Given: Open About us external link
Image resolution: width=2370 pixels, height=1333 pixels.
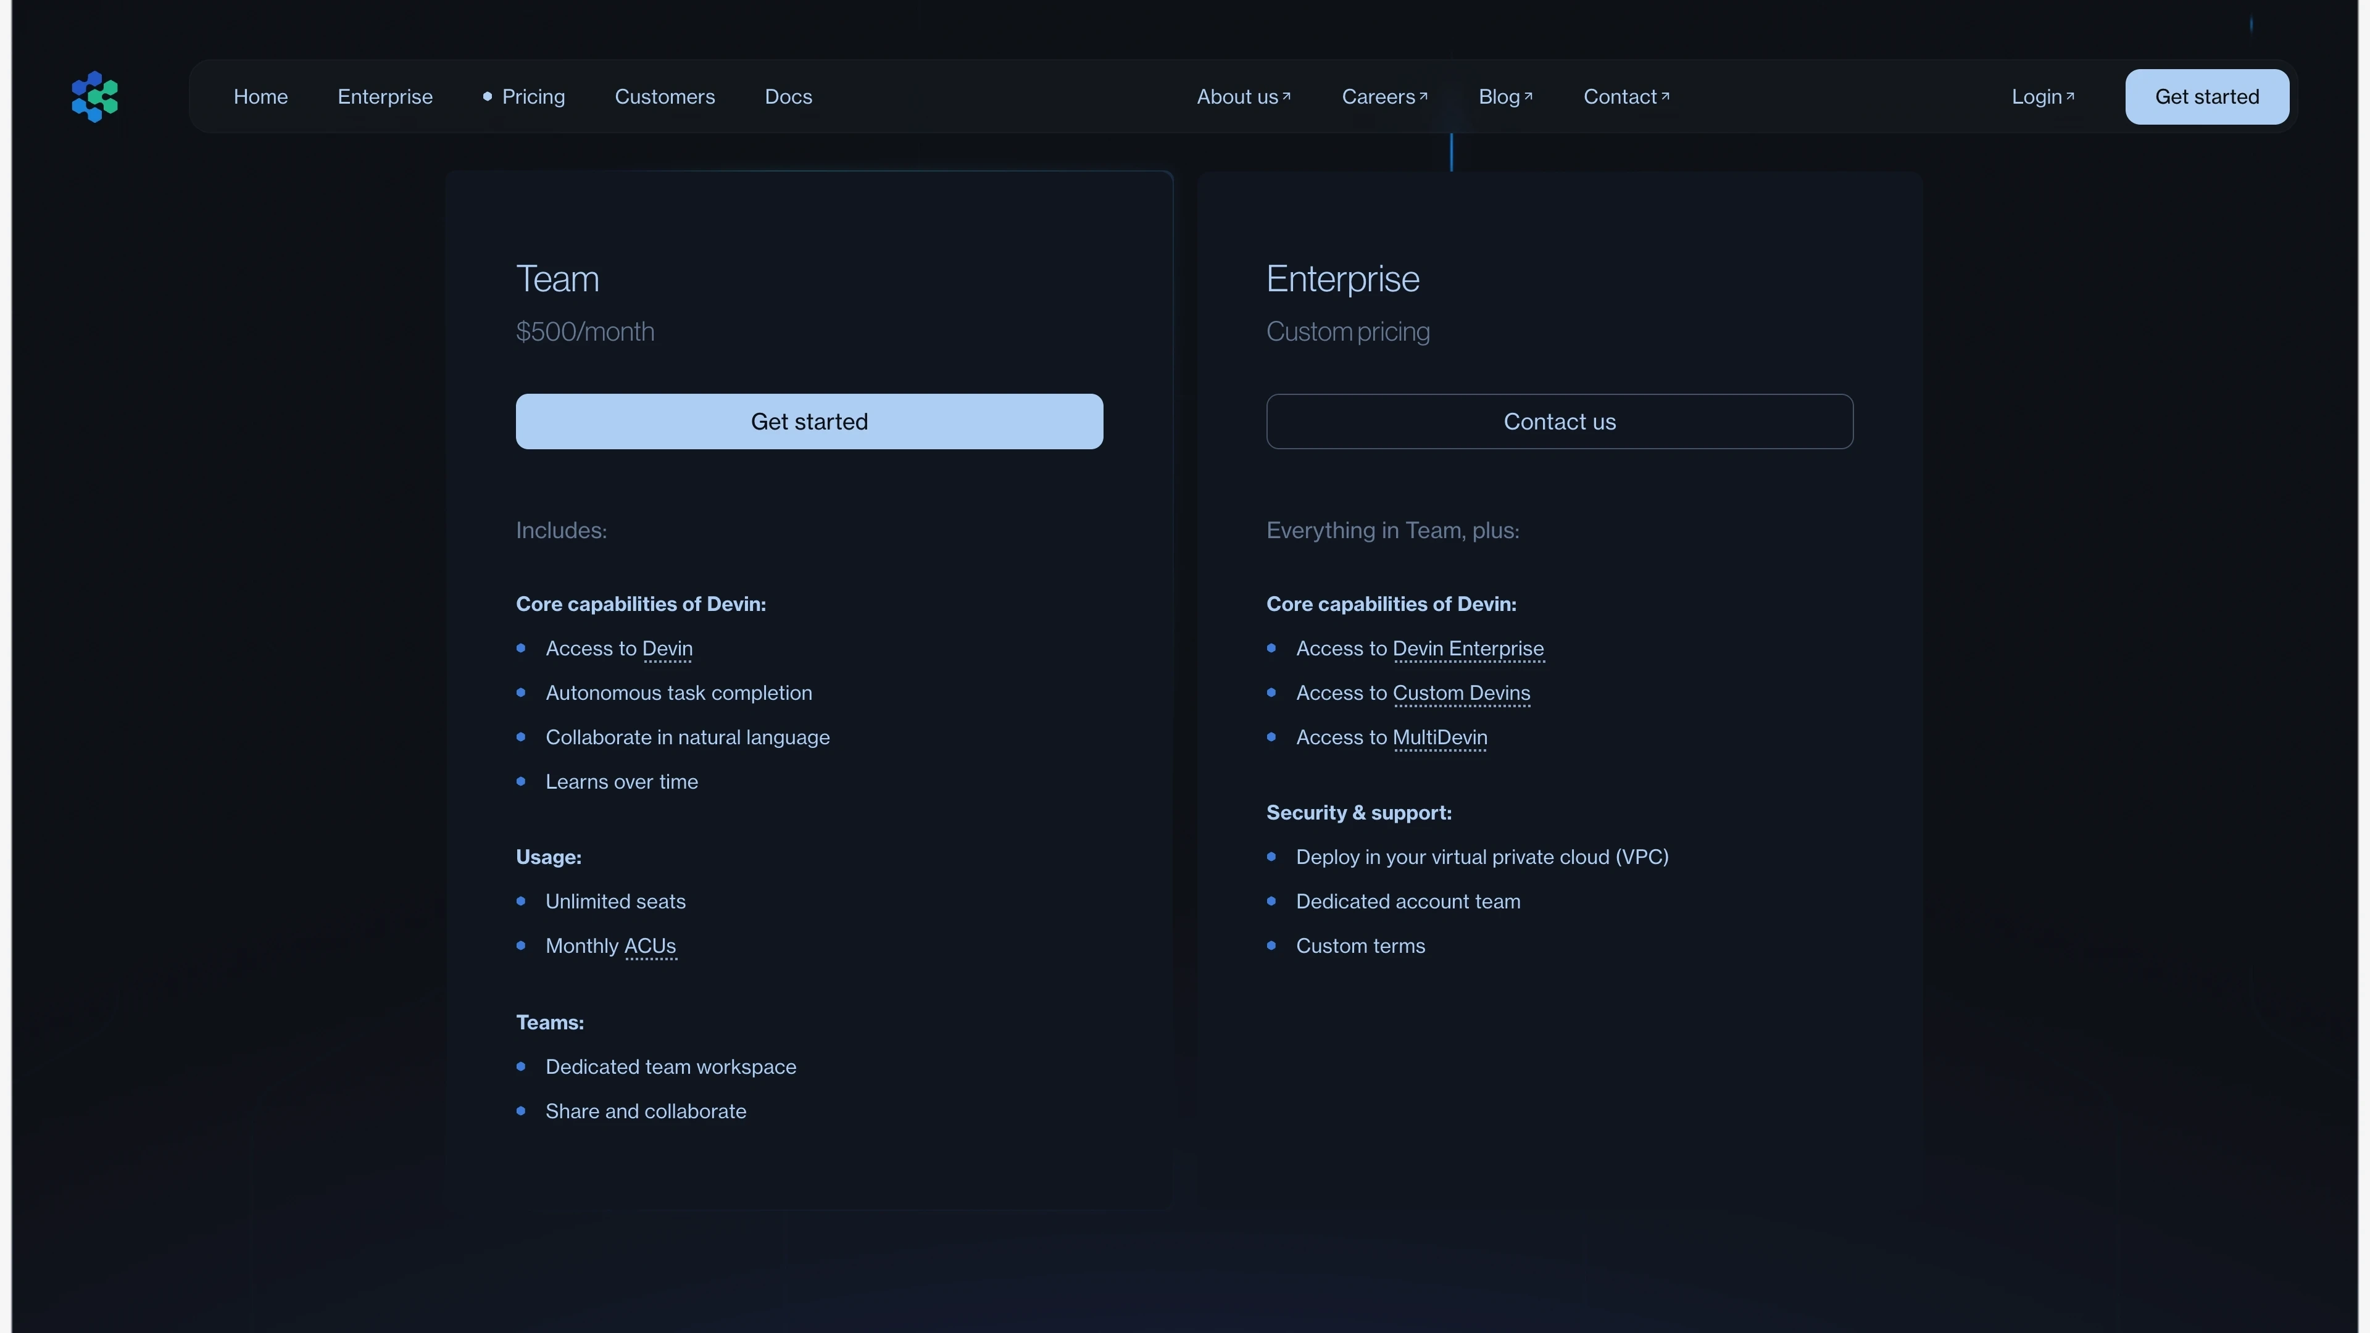Looking at the screenshot, I should click(x=1243, y=97).
